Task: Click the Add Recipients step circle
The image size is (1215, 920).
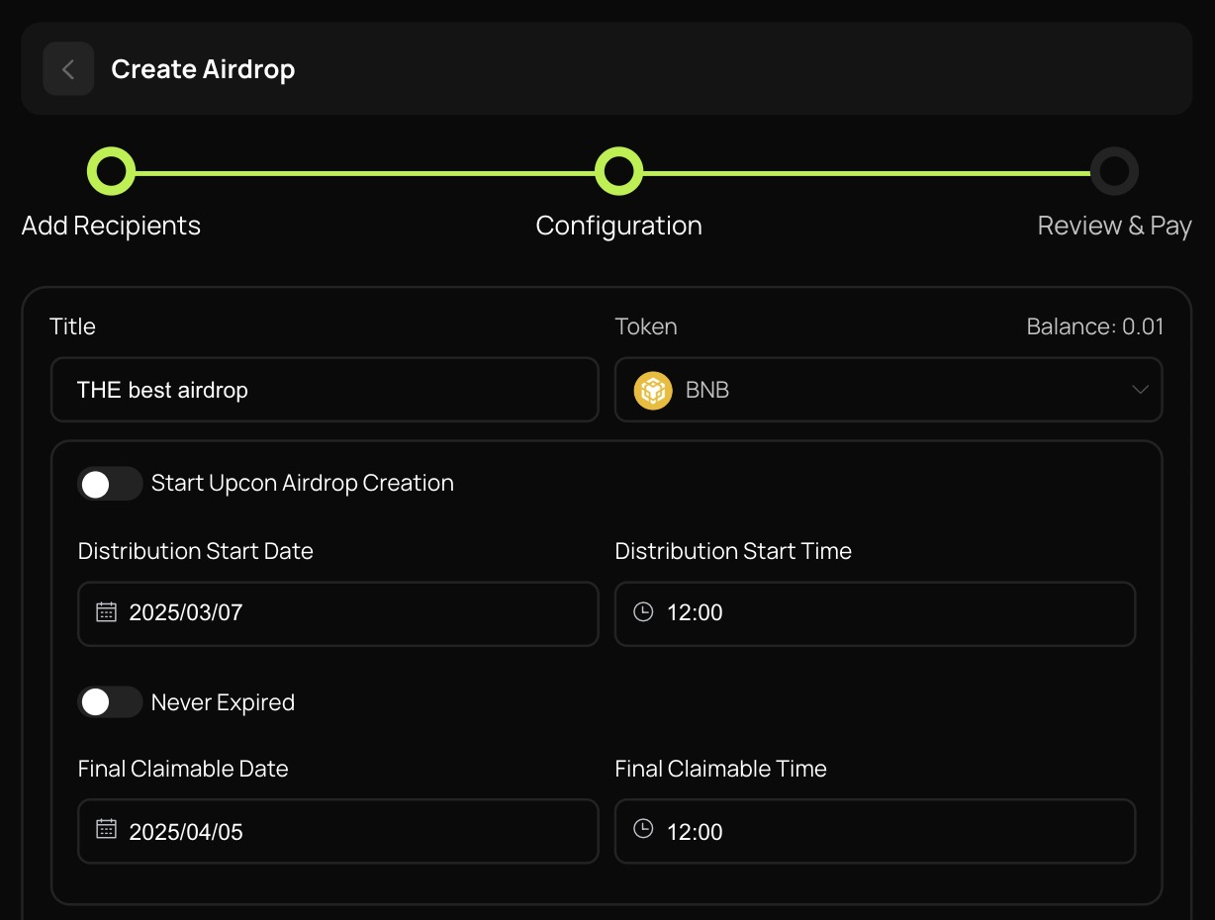Action: (111, 171)
